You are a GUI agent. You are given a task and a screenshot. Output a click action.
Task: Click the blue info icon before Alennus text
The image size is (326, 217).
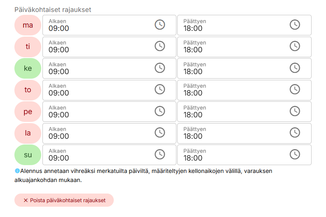17,170
